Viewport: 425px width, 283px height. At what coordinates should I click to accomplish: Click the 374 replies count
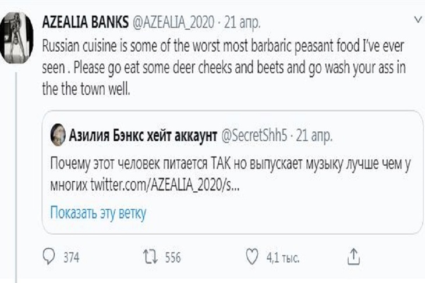[71, 257]
